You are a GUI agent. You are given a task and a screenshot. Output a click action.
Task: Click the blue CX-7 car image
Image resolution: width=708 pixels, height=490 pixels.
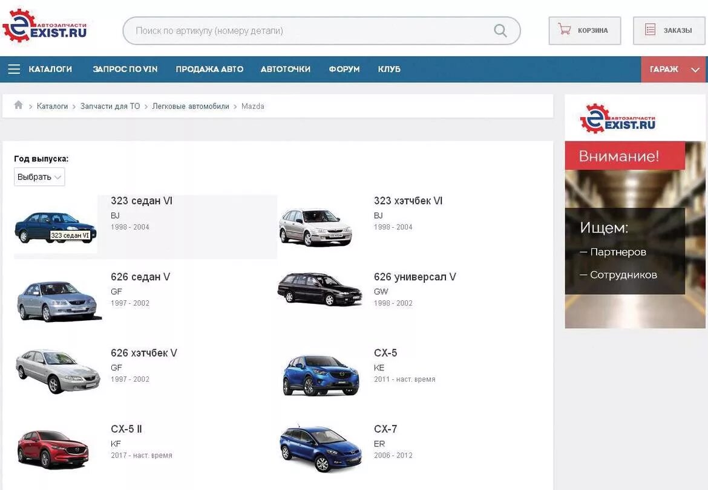[x=320, y=448]
